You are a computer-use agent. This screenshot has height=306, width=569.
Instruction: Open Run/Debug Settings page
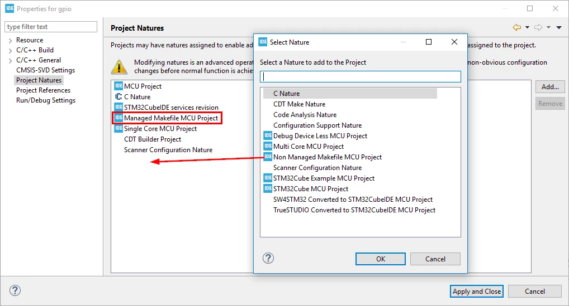pos(46,100)
